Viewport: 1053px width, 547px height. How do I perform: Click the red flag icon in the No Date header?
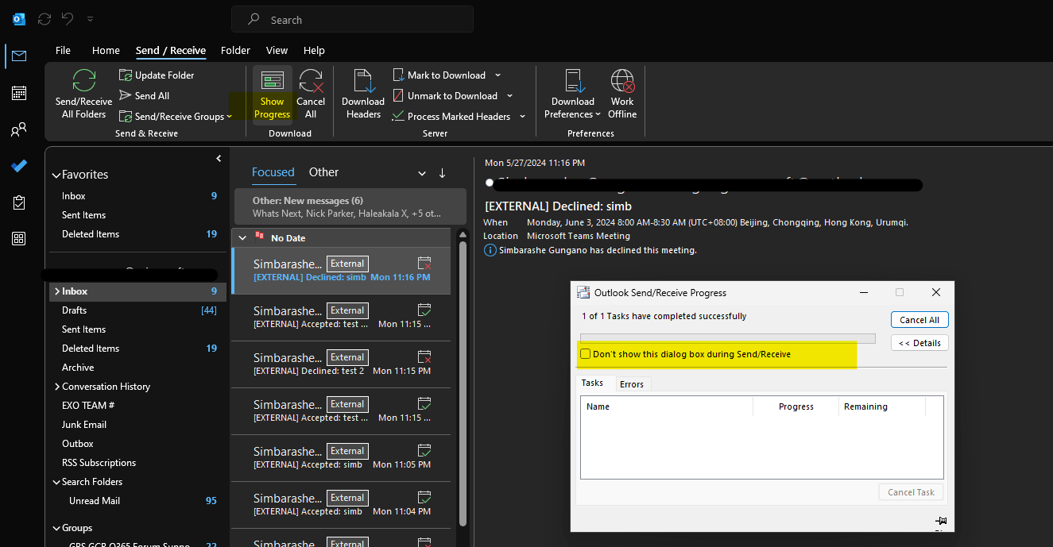pos(260,237)
